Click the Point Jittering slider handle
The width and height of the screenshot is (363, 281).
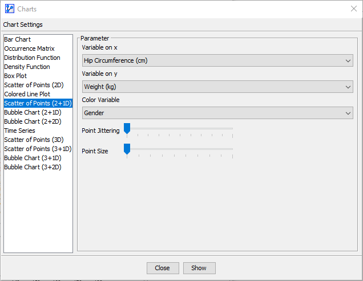[127, 129]
